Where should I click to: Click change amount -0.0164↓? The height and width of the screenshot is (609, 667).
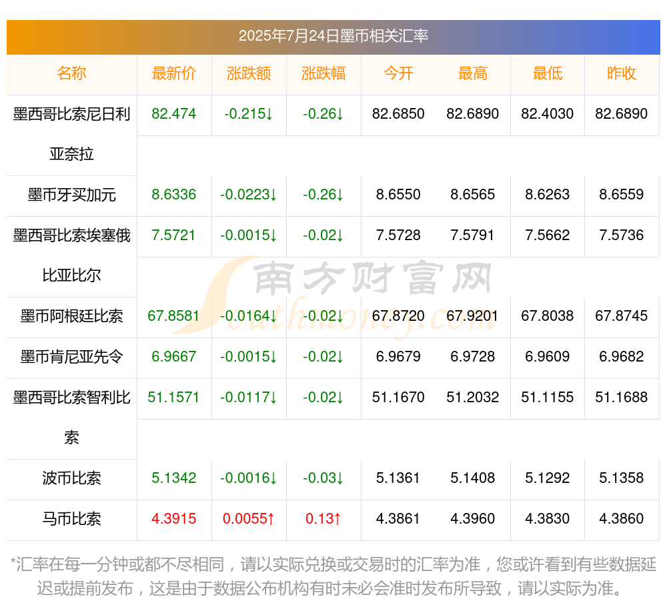248,316
